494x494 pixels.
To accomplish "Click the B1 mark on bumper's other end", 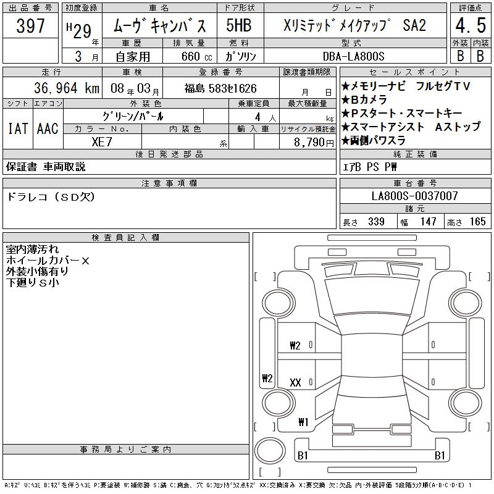I will pos(440,456).
